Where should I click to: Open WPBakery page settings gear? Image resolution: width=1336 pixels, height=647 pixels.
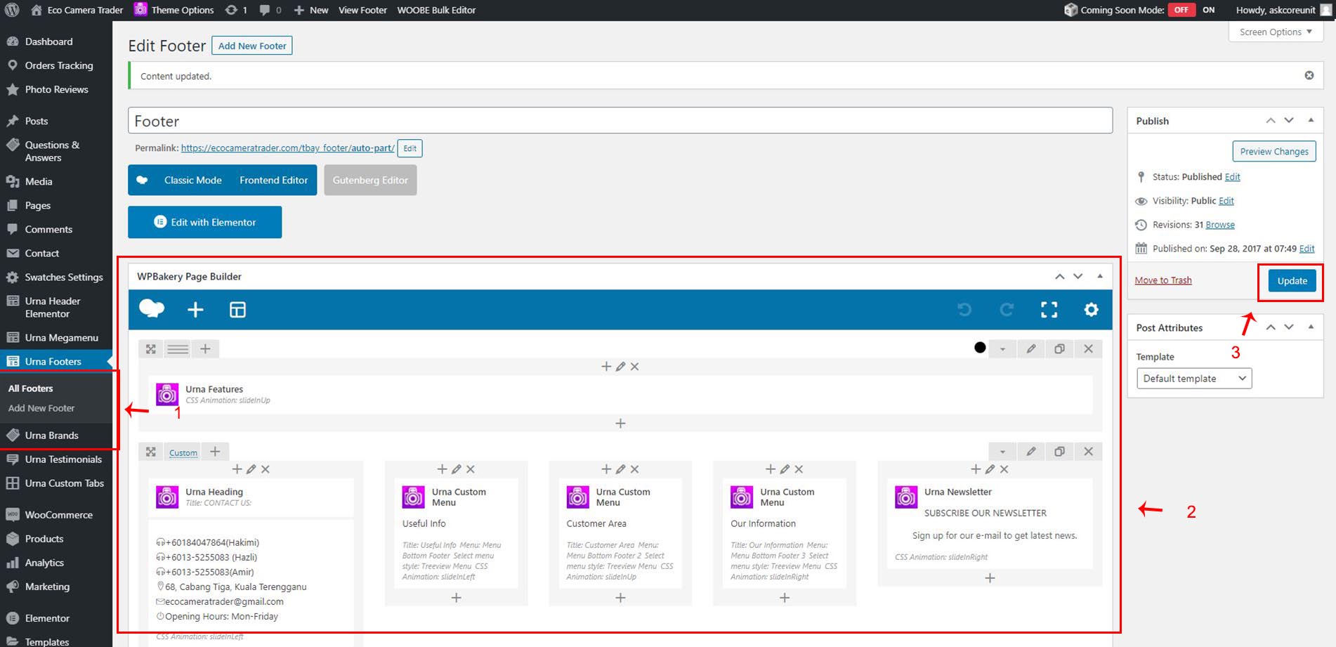click(x=1090, y=310)
